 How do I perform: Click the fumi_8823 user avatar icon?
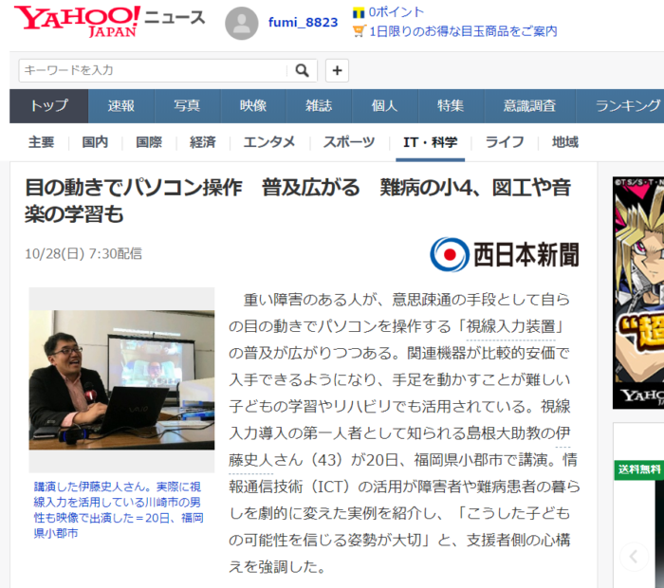(x=241, y=23)
